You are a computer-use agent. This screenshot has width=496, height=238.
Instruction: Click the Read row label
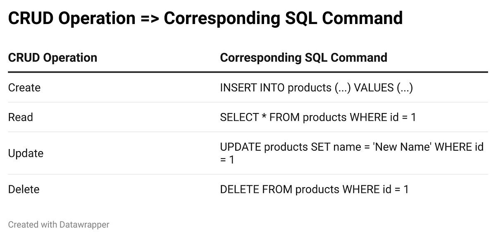click(x=20, y=117)
